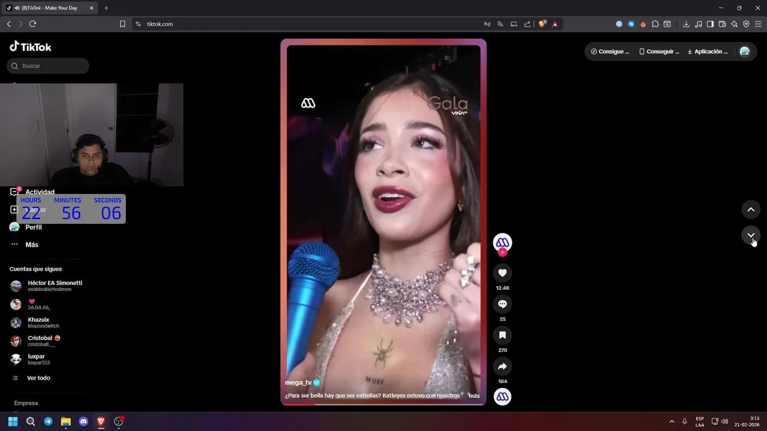Open browser downloads icon
Viewport: 767px width, 431px height.
(x=686, y=24)
